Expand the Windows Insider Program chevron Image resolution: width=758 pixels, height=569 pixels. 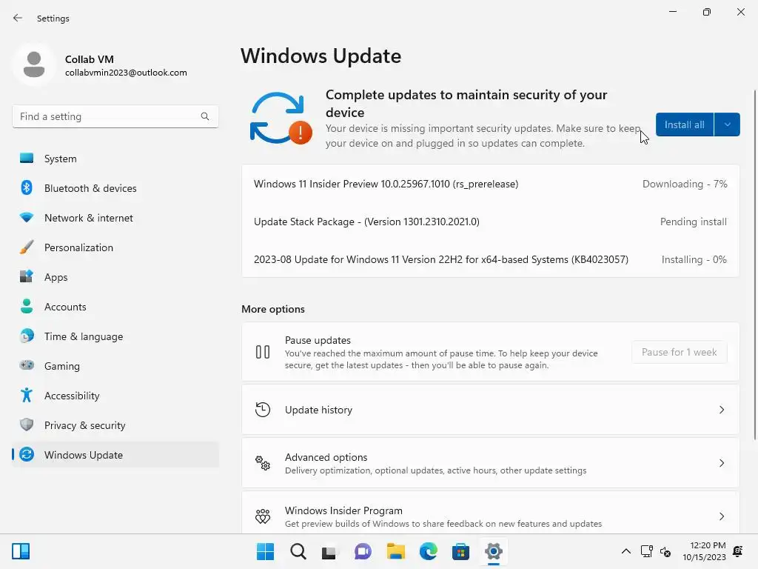[x=721, y=516]
